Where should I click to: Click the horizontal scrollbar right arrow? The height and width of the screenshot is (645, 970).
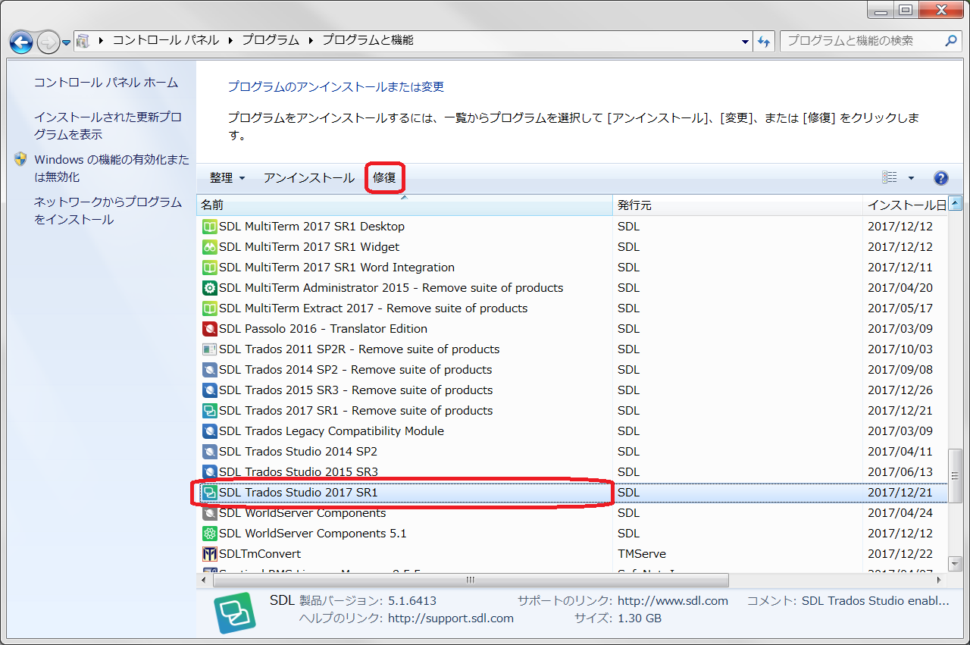(940, 581)
